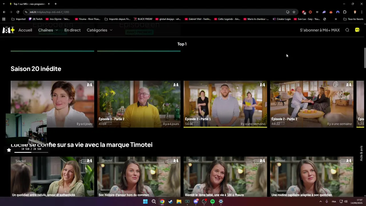This screenshot has height=206, width=366.
Task: Click the microphone icon in system tray
Action: click(327, 201)
